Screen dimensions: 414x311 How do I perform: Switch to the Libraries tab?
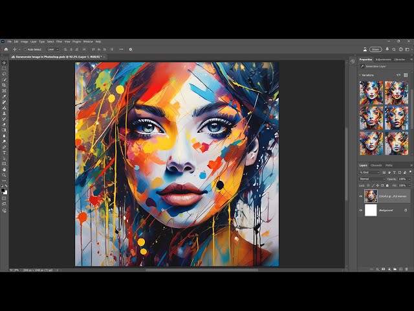coord(400,60)
